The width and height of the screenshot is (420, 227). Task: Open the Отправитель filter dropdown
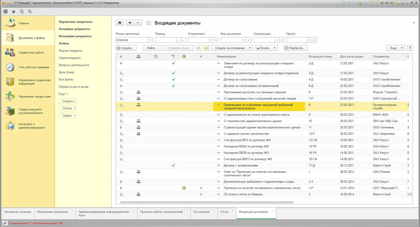tap(211, 40)
